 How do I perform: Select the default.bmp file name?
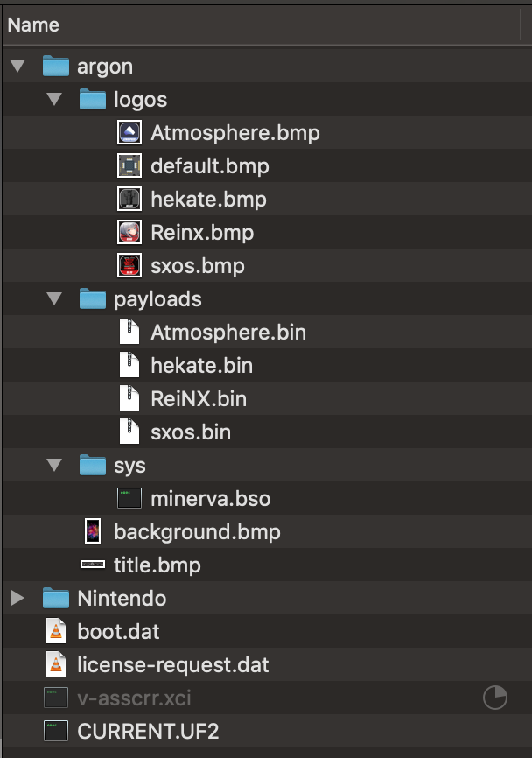pos(210,166)
